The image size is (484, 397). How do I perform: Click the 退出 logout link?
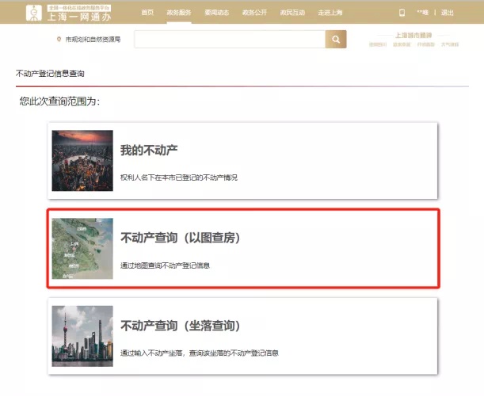coord(448,13)
